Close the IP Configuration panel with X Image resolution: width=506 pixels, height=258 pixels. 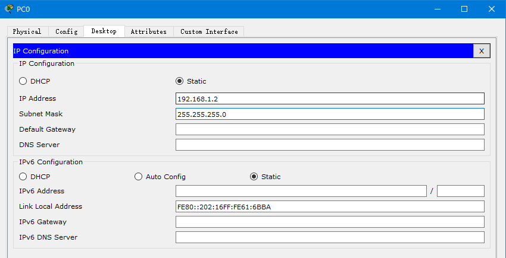(481, 51)
